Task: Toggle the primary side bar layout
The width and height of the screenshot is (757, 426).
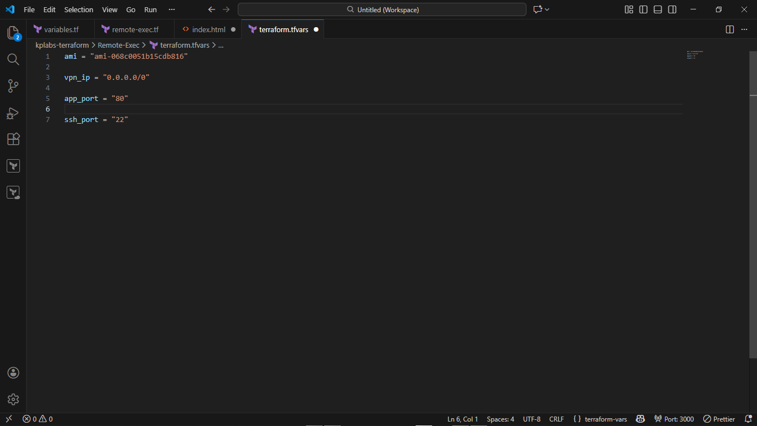Action: pyautogui.click(x=643, y=9)
